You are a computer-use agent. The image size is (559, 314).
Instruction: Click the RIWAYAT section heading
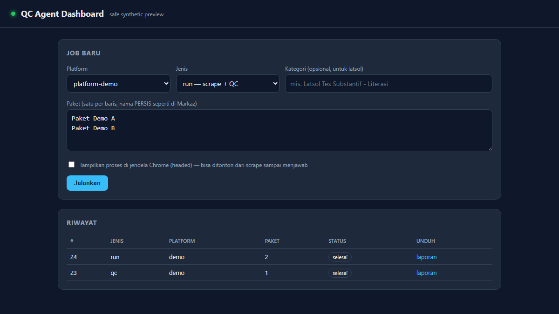click(x=82, y=223)
